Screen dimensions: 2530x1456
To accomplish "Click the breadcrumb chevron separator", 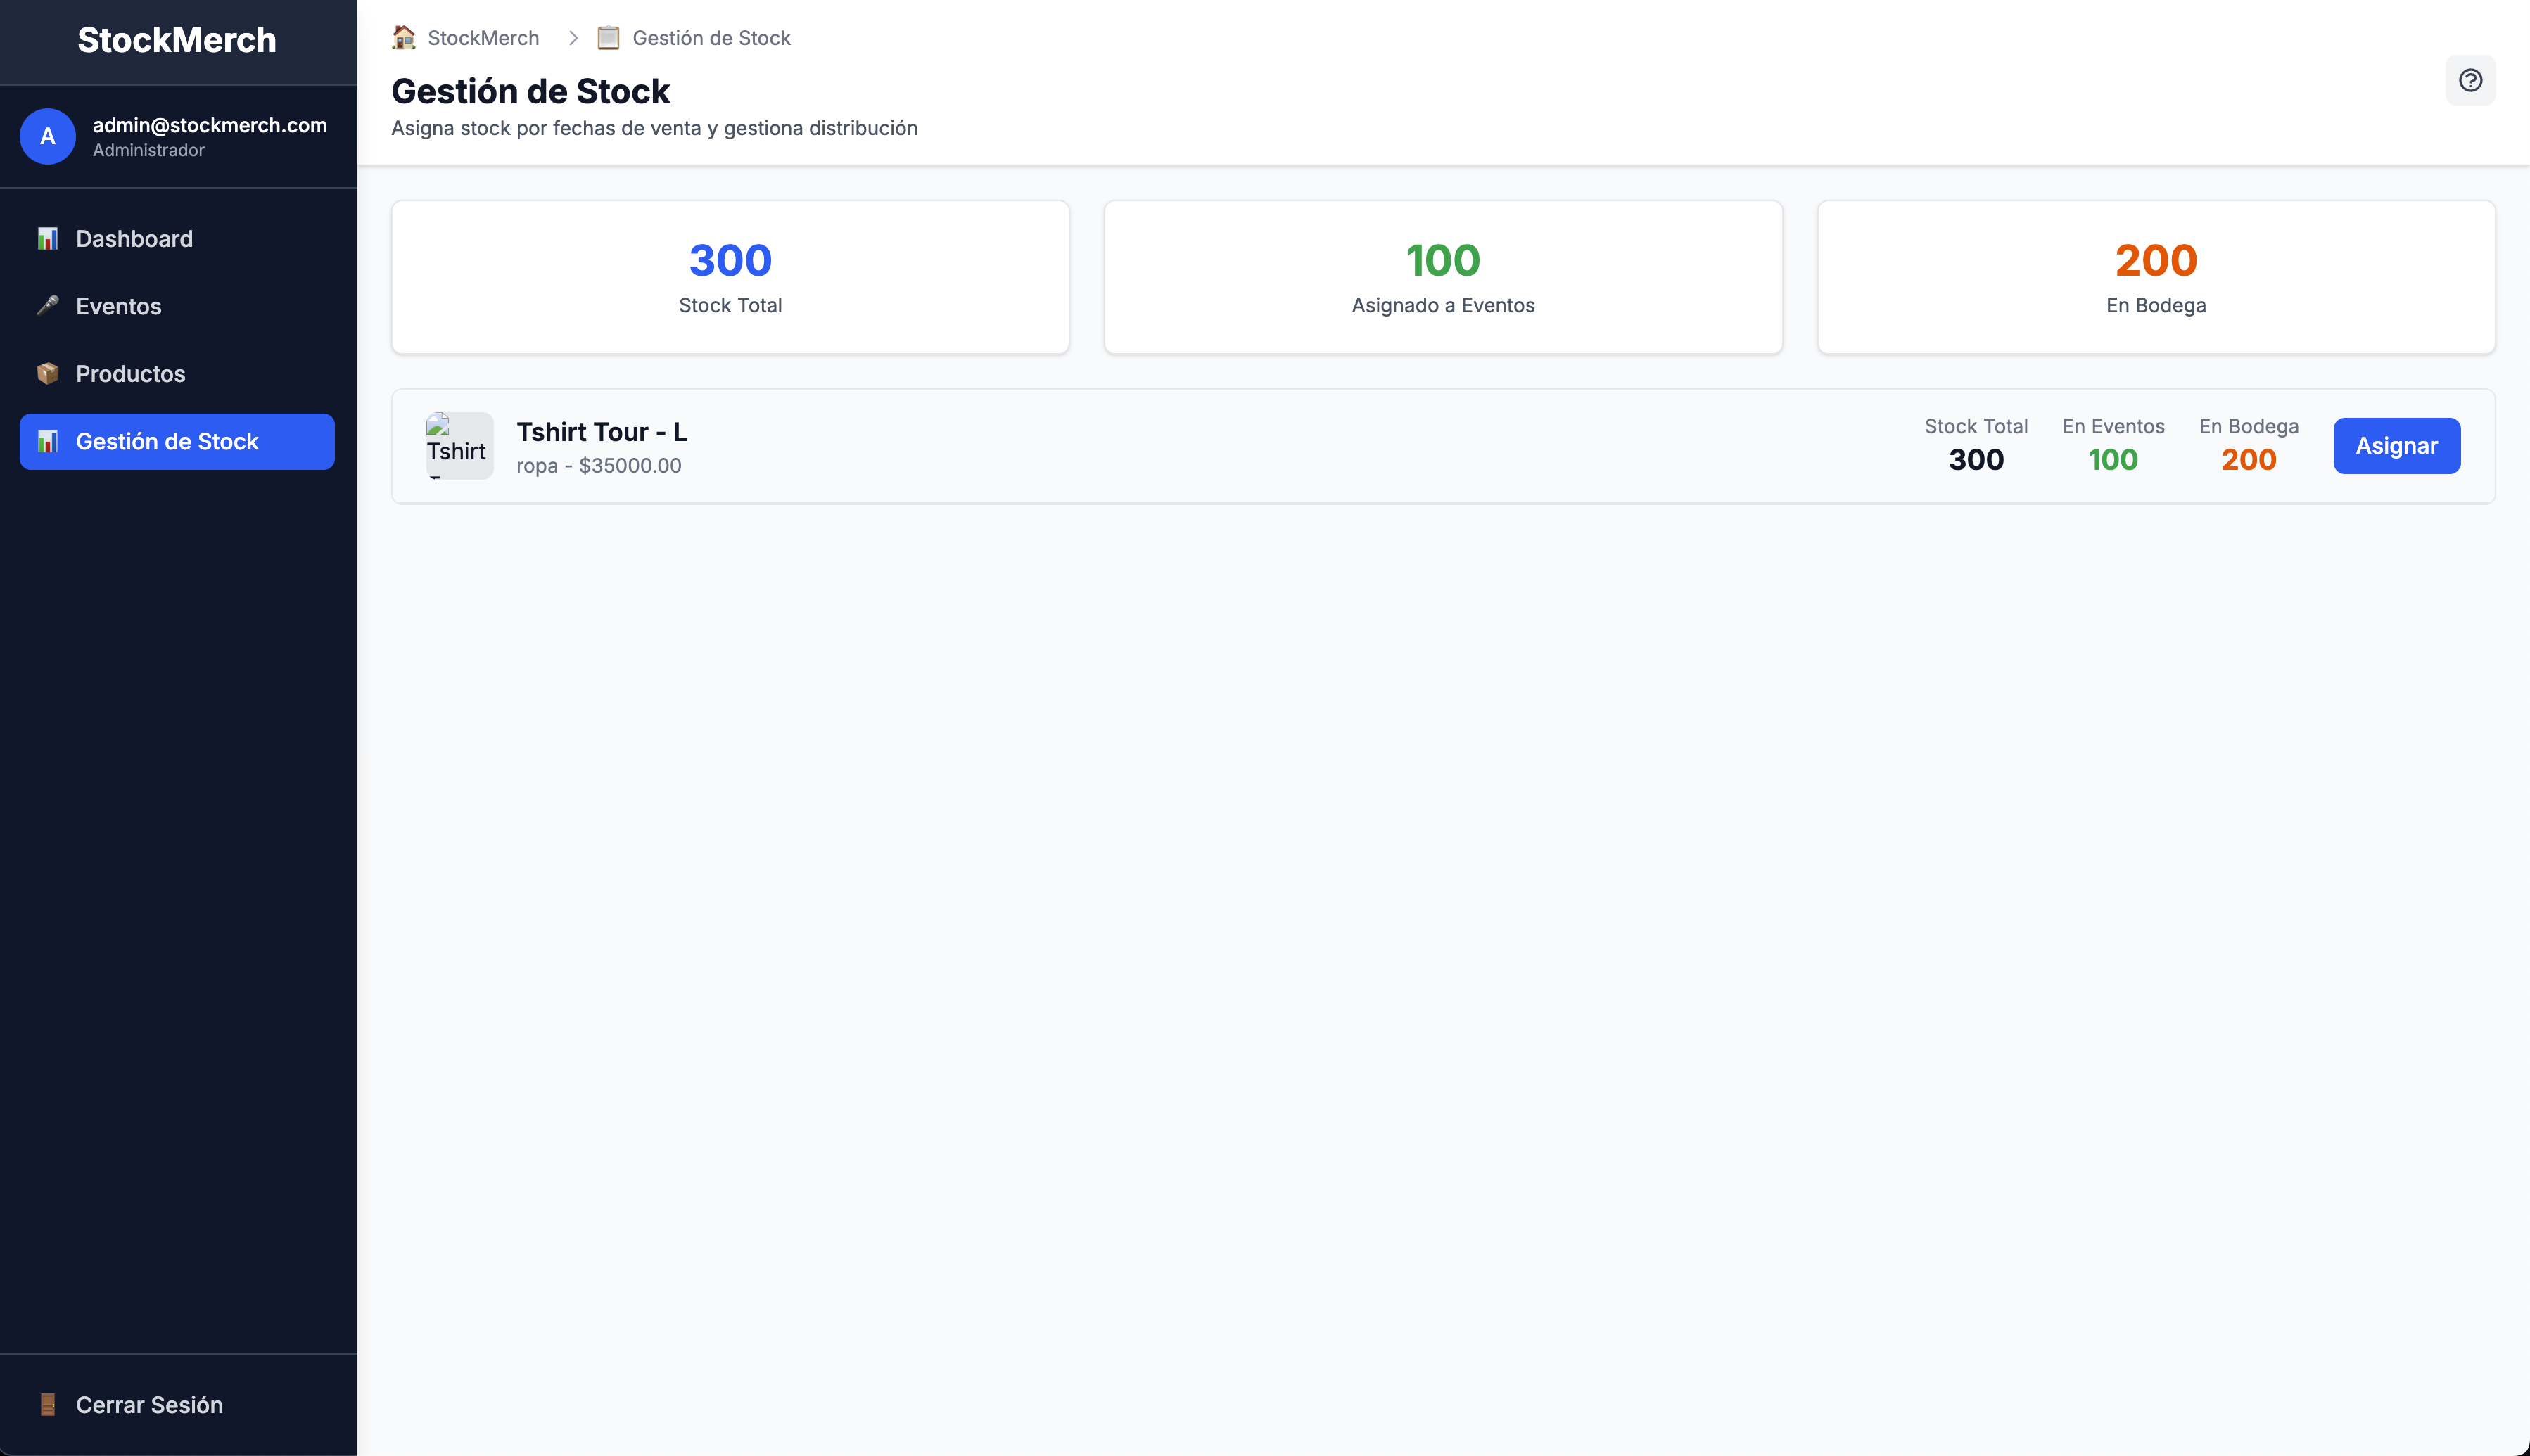I will 573,38.
